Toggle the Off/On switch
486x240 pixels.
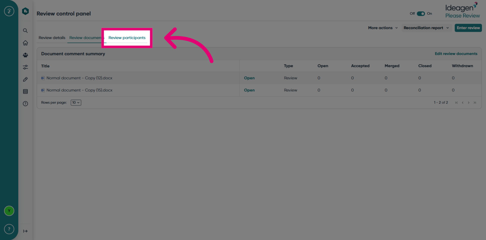421,14
